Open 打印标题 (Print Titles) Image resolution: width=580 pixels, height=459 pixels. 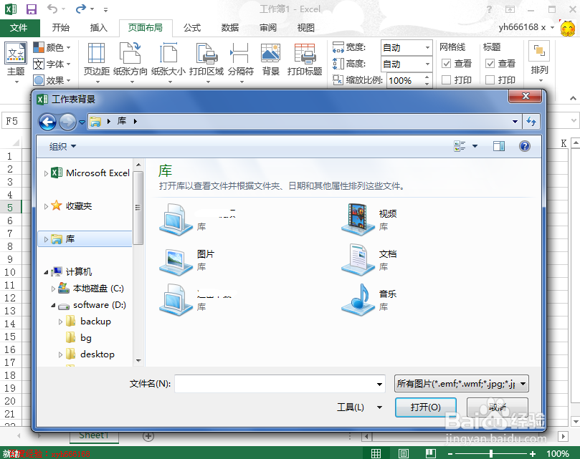click(306, 60)
